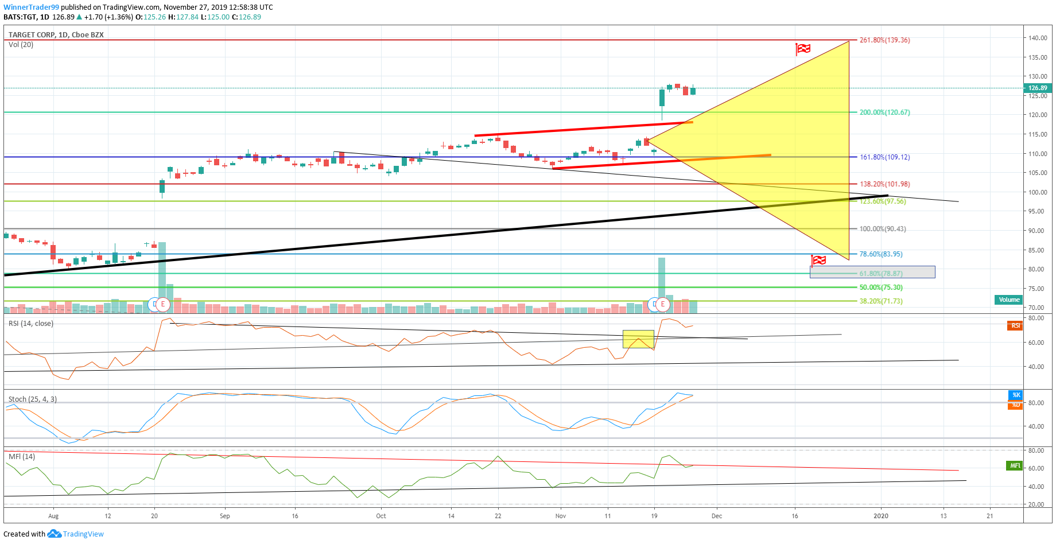Viewport: 1056px width, 544px height.
Task: Select the 200.00%(120.67) Fibonacci label
Action: [x=884, y=112]
